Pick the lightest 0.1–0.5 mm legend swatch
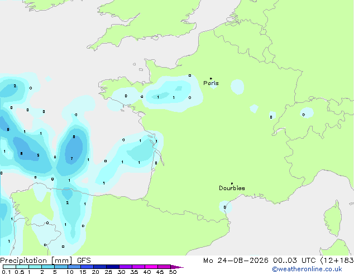The image size is (354, 274). (9, 267)
